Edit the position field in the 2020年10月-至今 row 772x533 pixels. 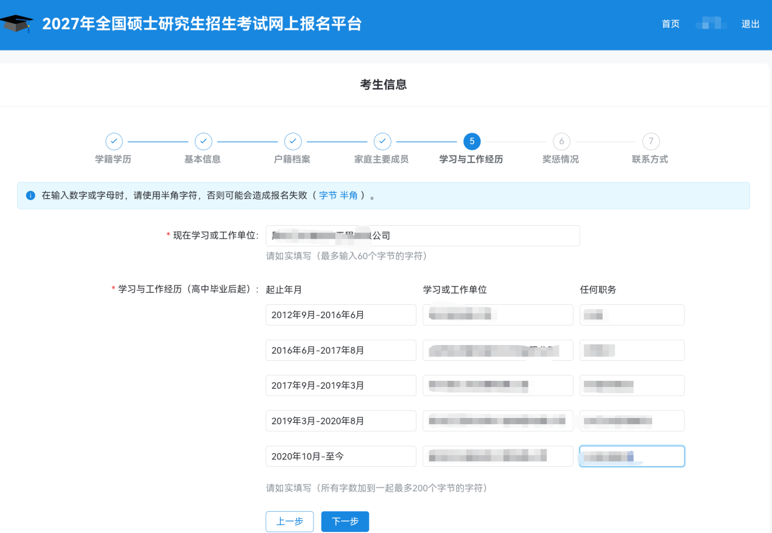coord(632,456)
